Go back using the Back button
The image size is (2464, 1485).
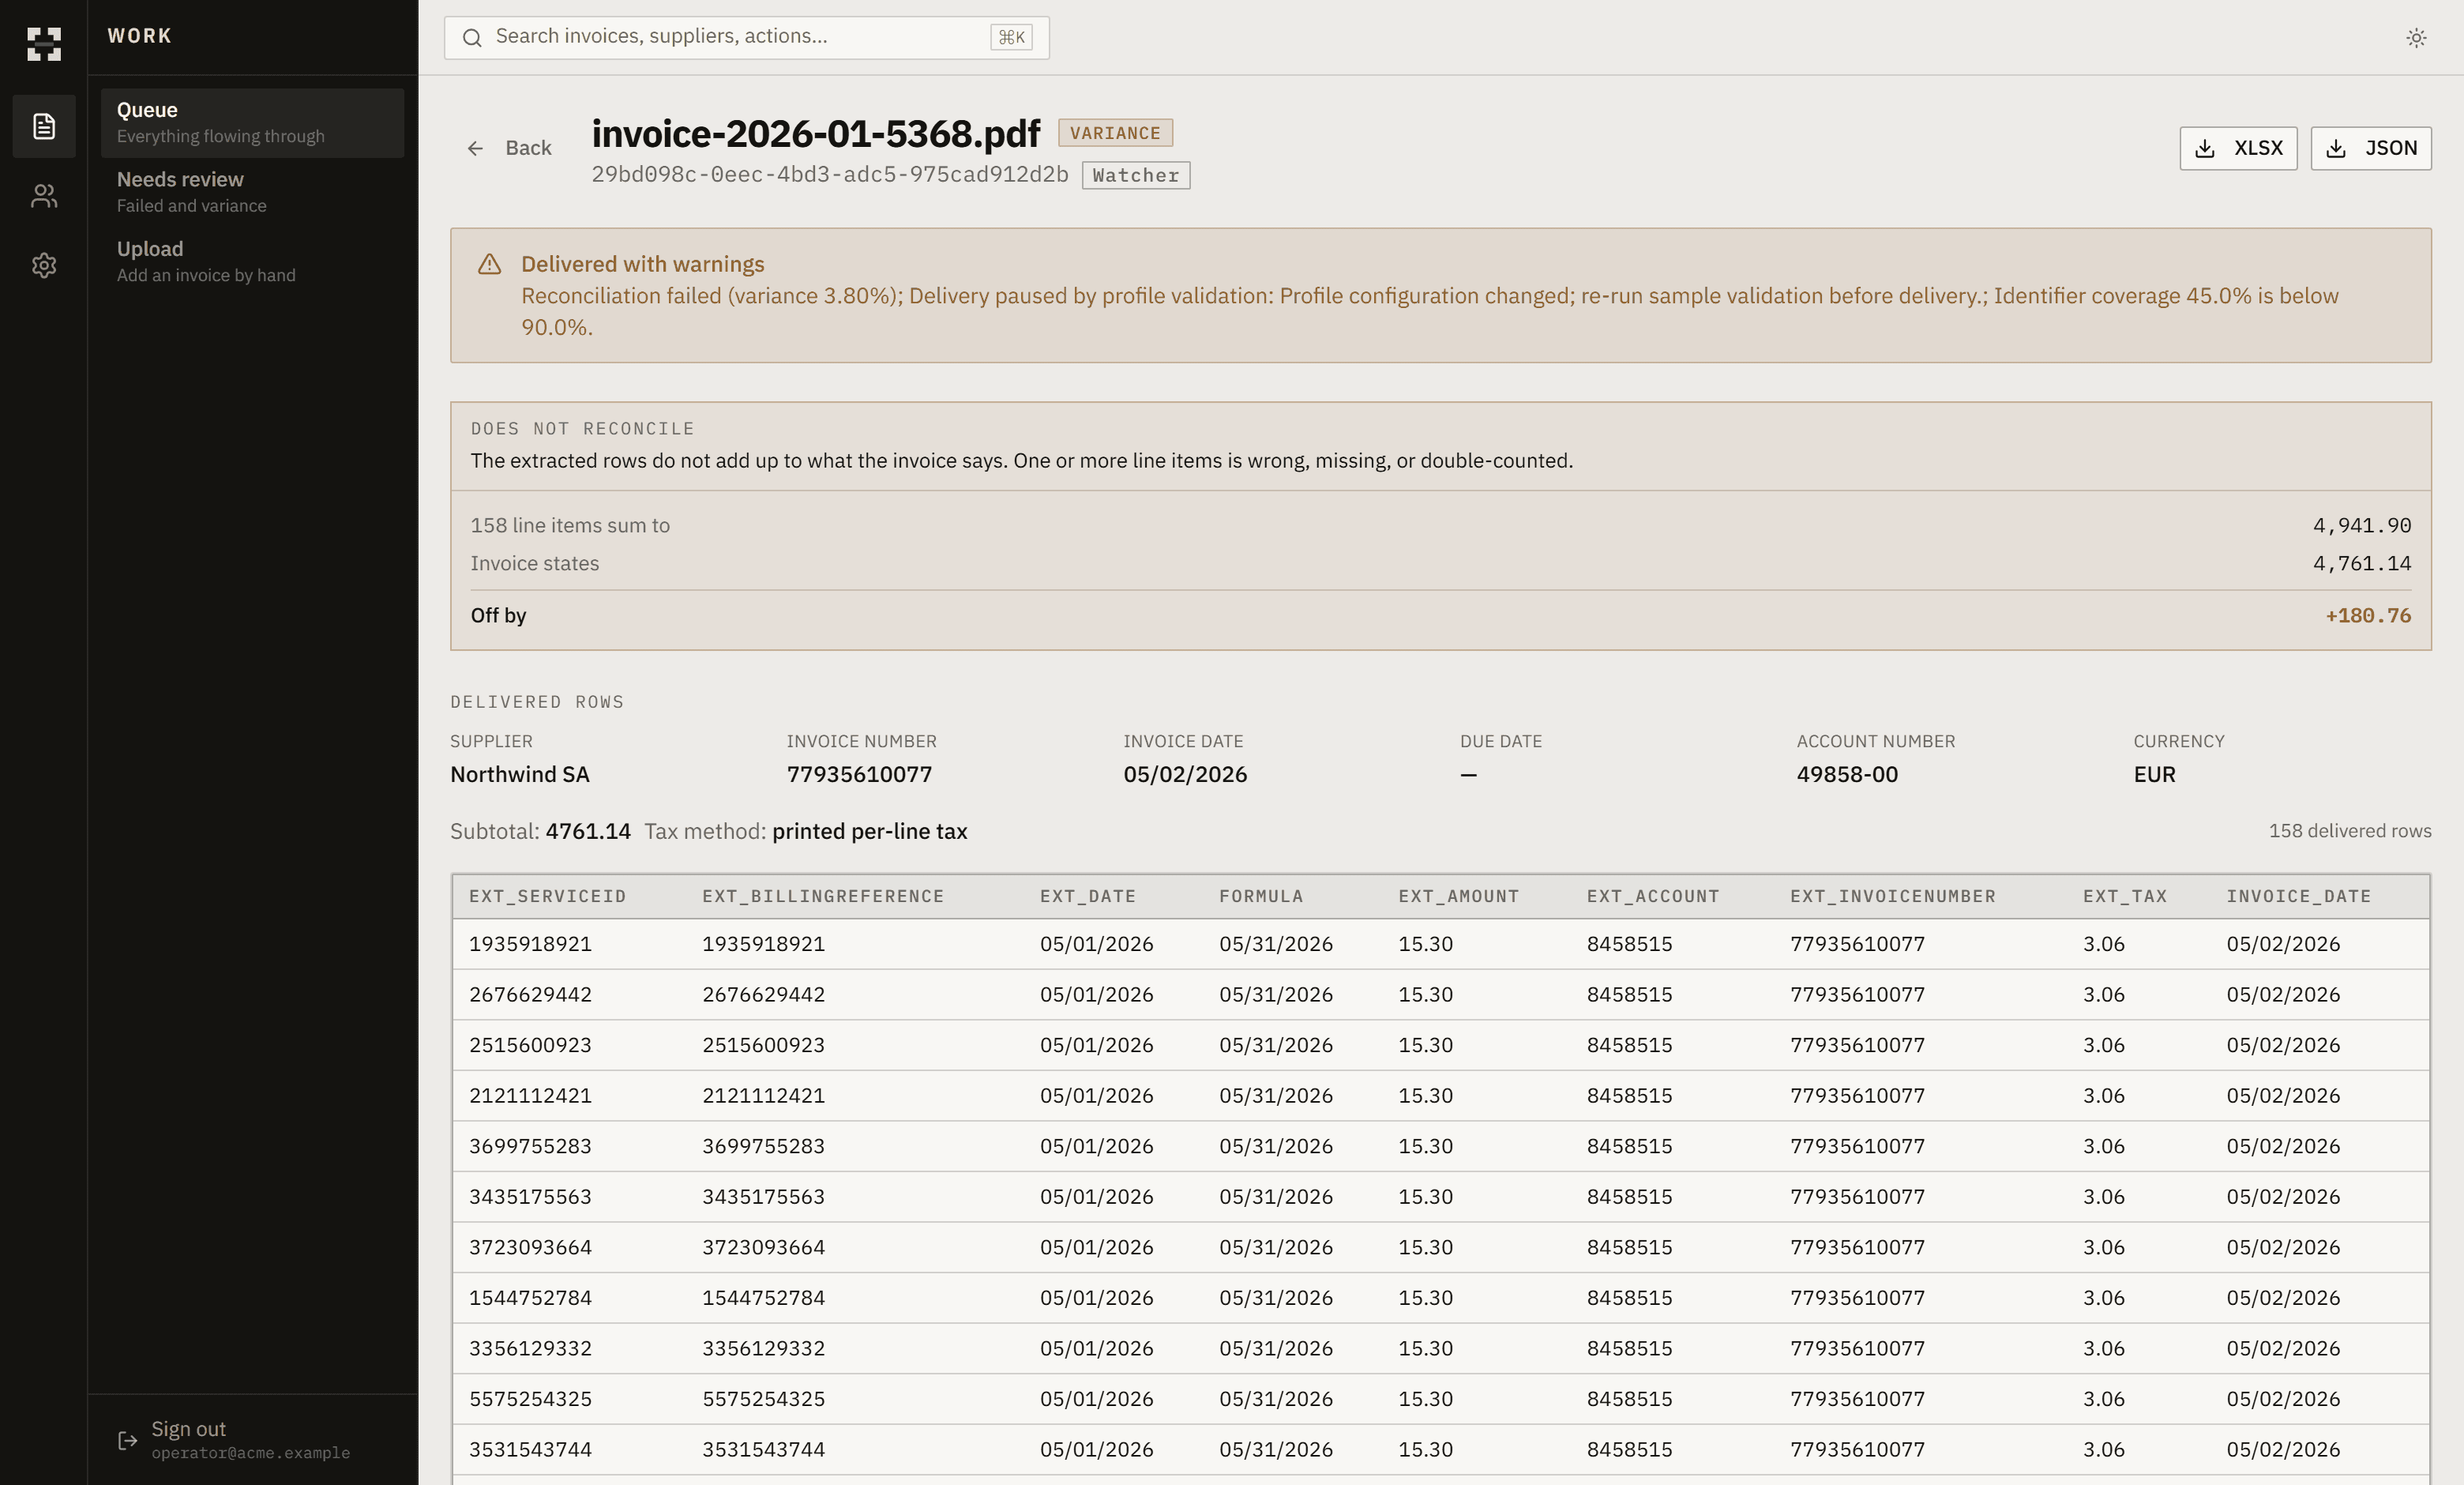(510, 148)
